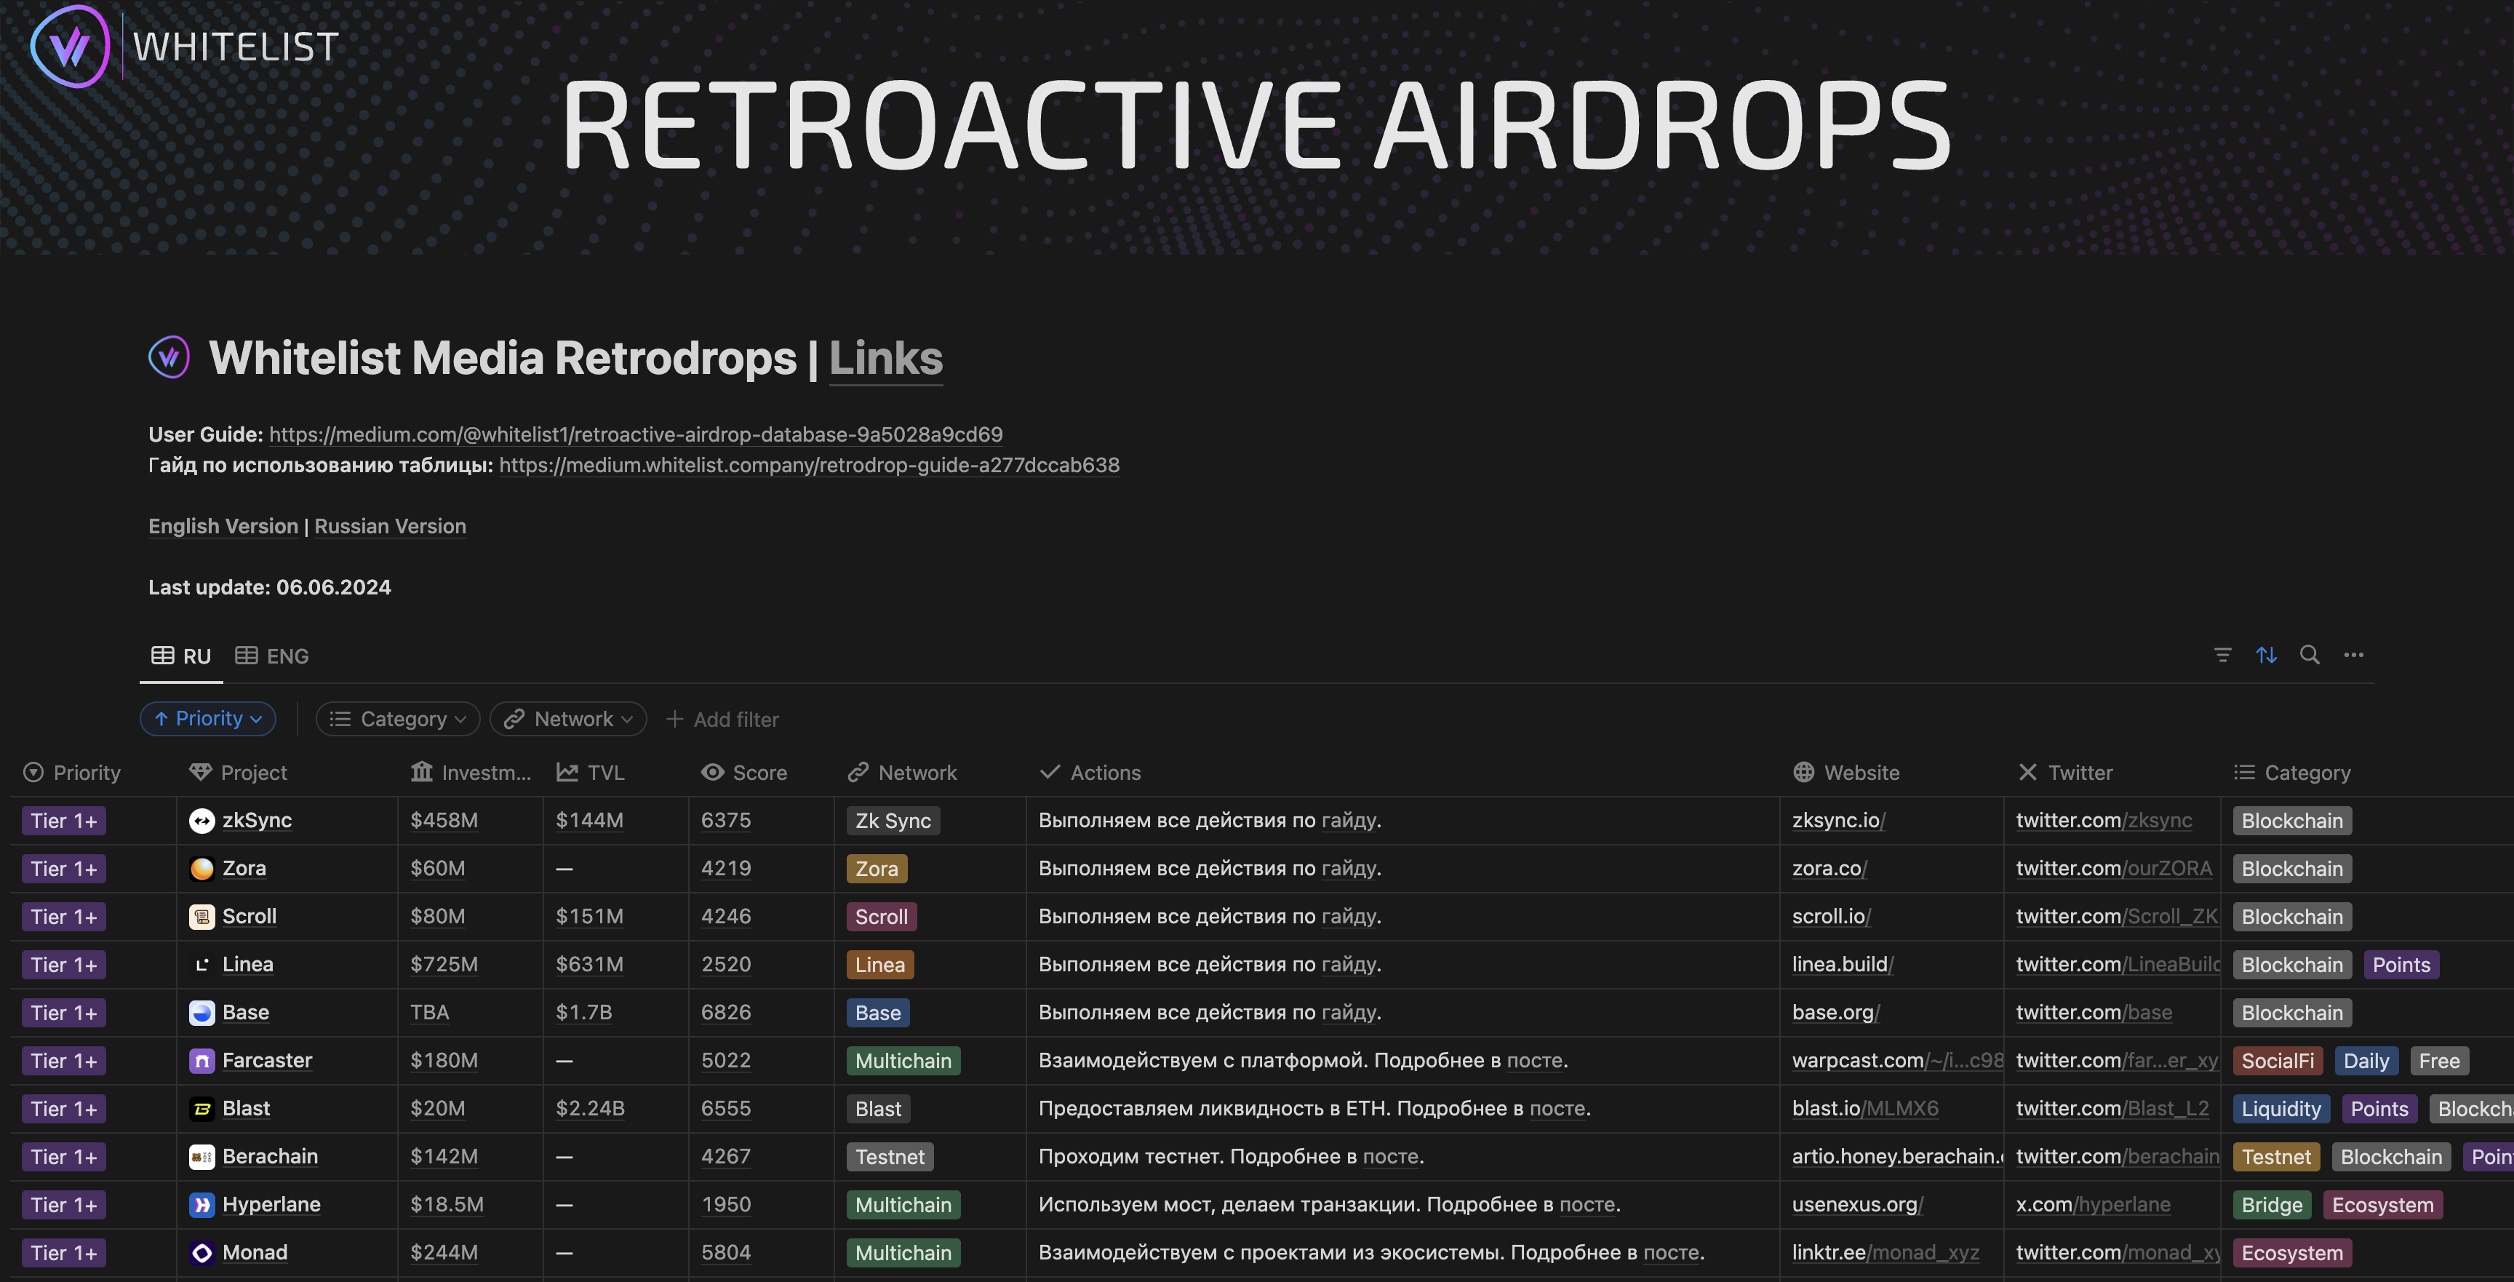Open the English Version link
2514x1282 pixels.
click(x=223, y=526)
